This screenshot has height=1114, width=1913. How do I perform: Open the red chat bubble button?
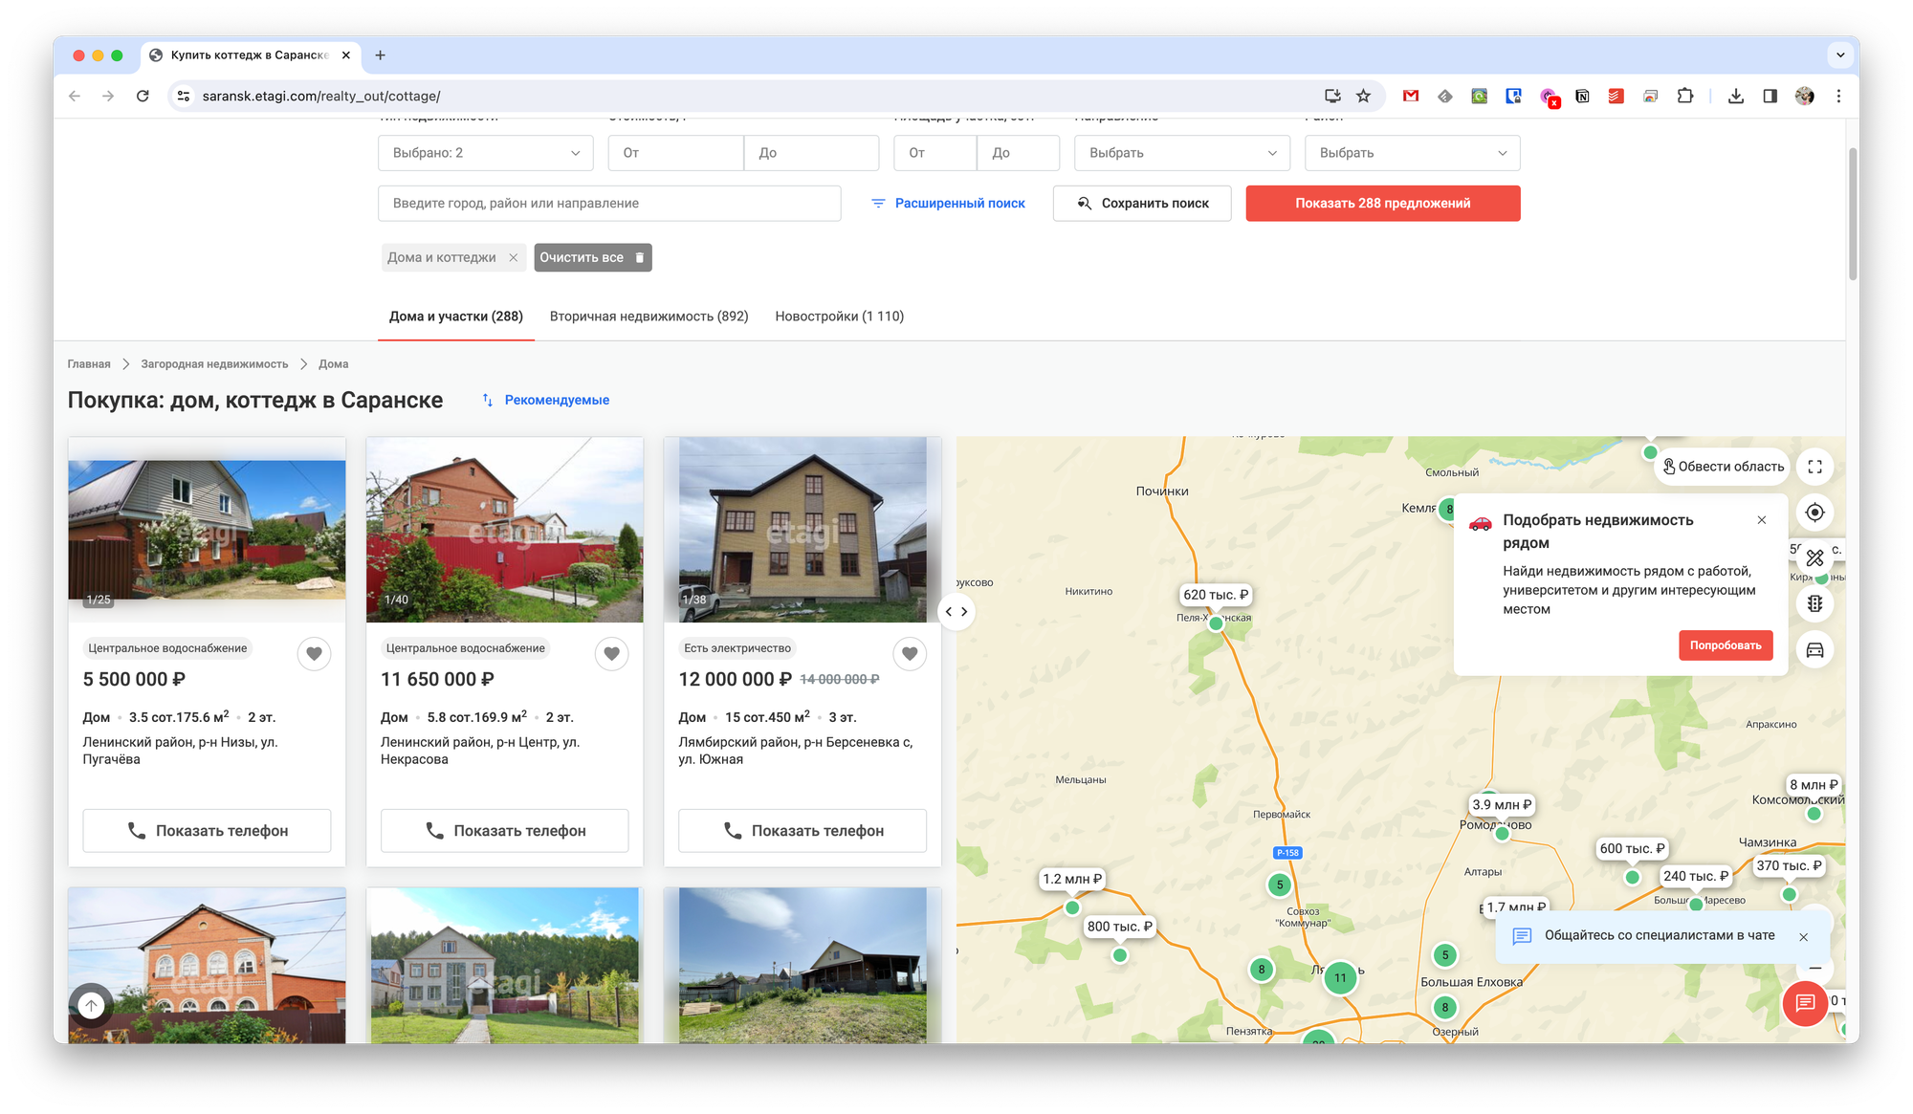point(1805,1003)
